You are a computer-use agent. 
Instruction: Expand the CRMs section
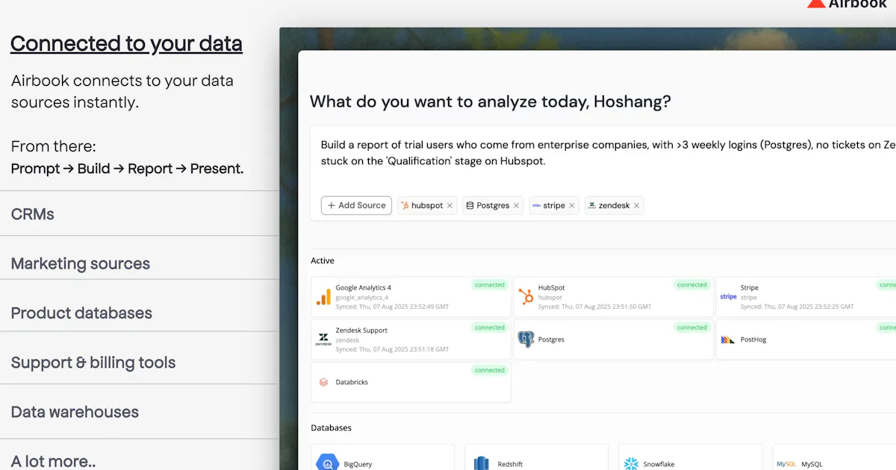coord(139,214)
